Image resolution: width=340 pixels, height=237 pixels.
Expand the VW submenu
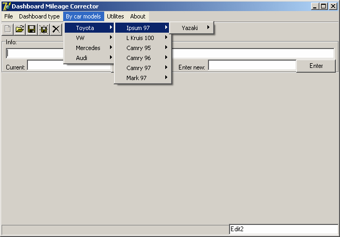coord(89,38)
